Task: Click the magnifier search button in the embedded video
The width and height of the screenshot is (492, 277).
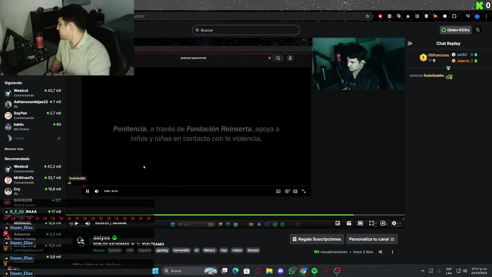Action: [x=278, y=58]
